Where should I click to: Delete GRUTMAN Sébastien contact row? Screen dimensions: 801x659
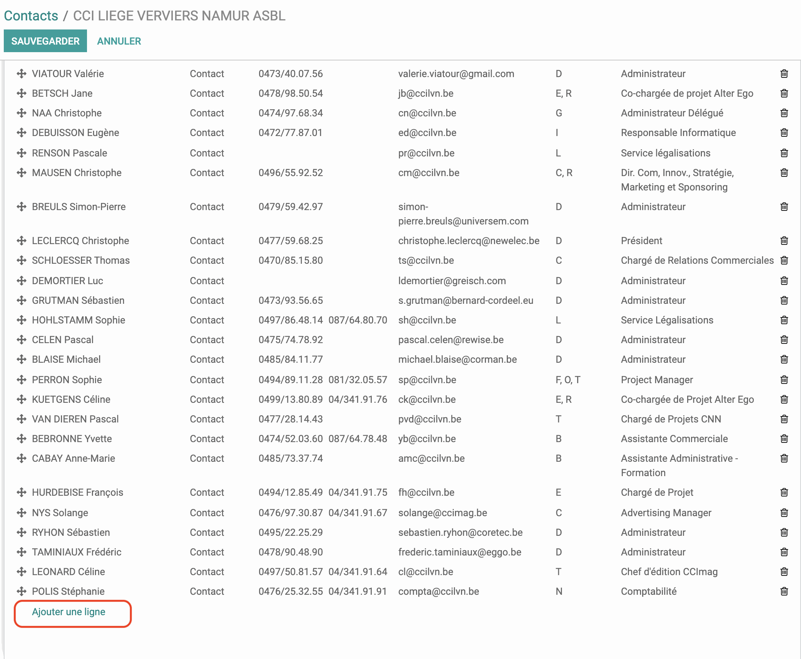(784, 301)
